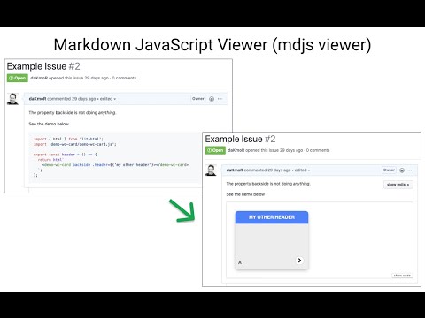Screen dimensions: 425x318
Task: Open the 'show mdjs' dropdown button
Action: point(398,185)
